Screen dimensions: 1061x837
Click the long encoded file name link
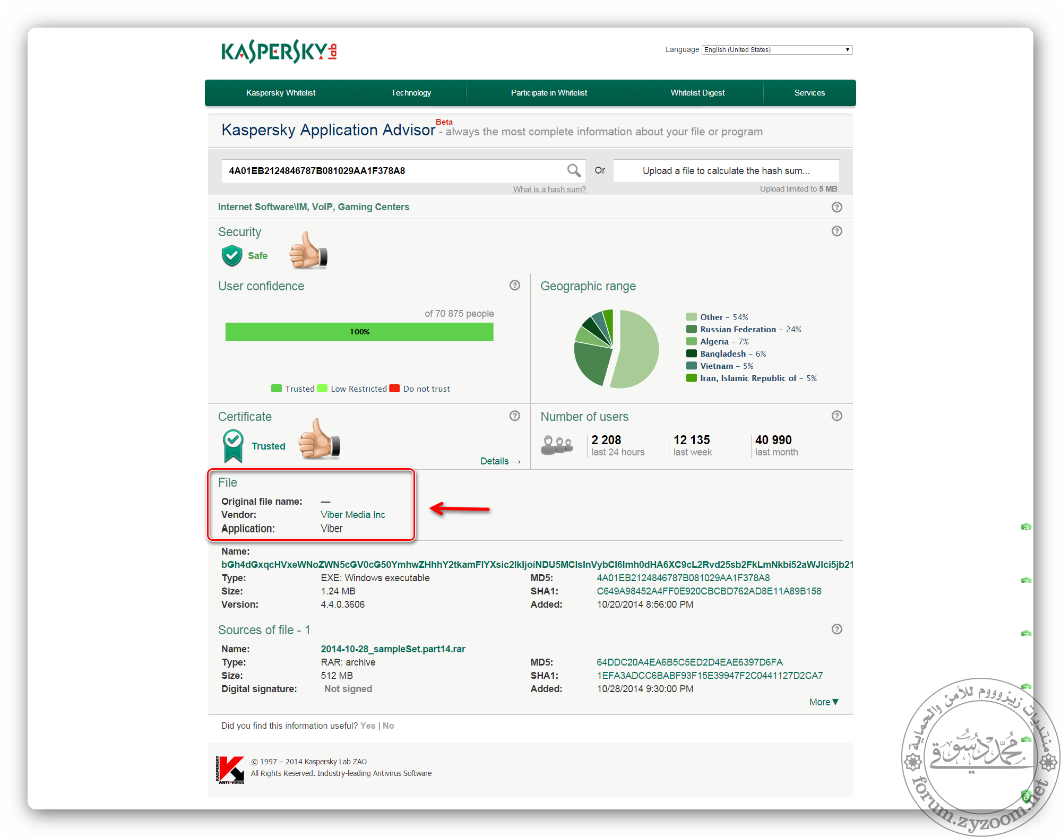(537, 564)
